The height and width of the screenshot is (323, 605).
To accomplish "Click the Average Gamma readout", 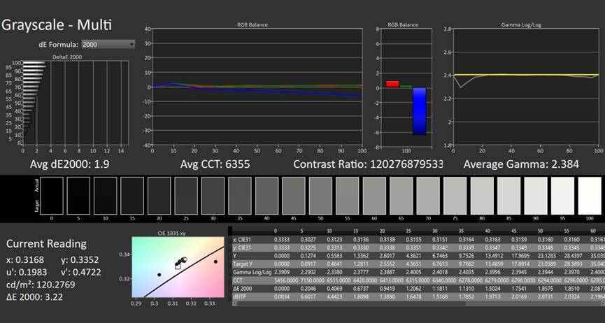I will 525,164.
